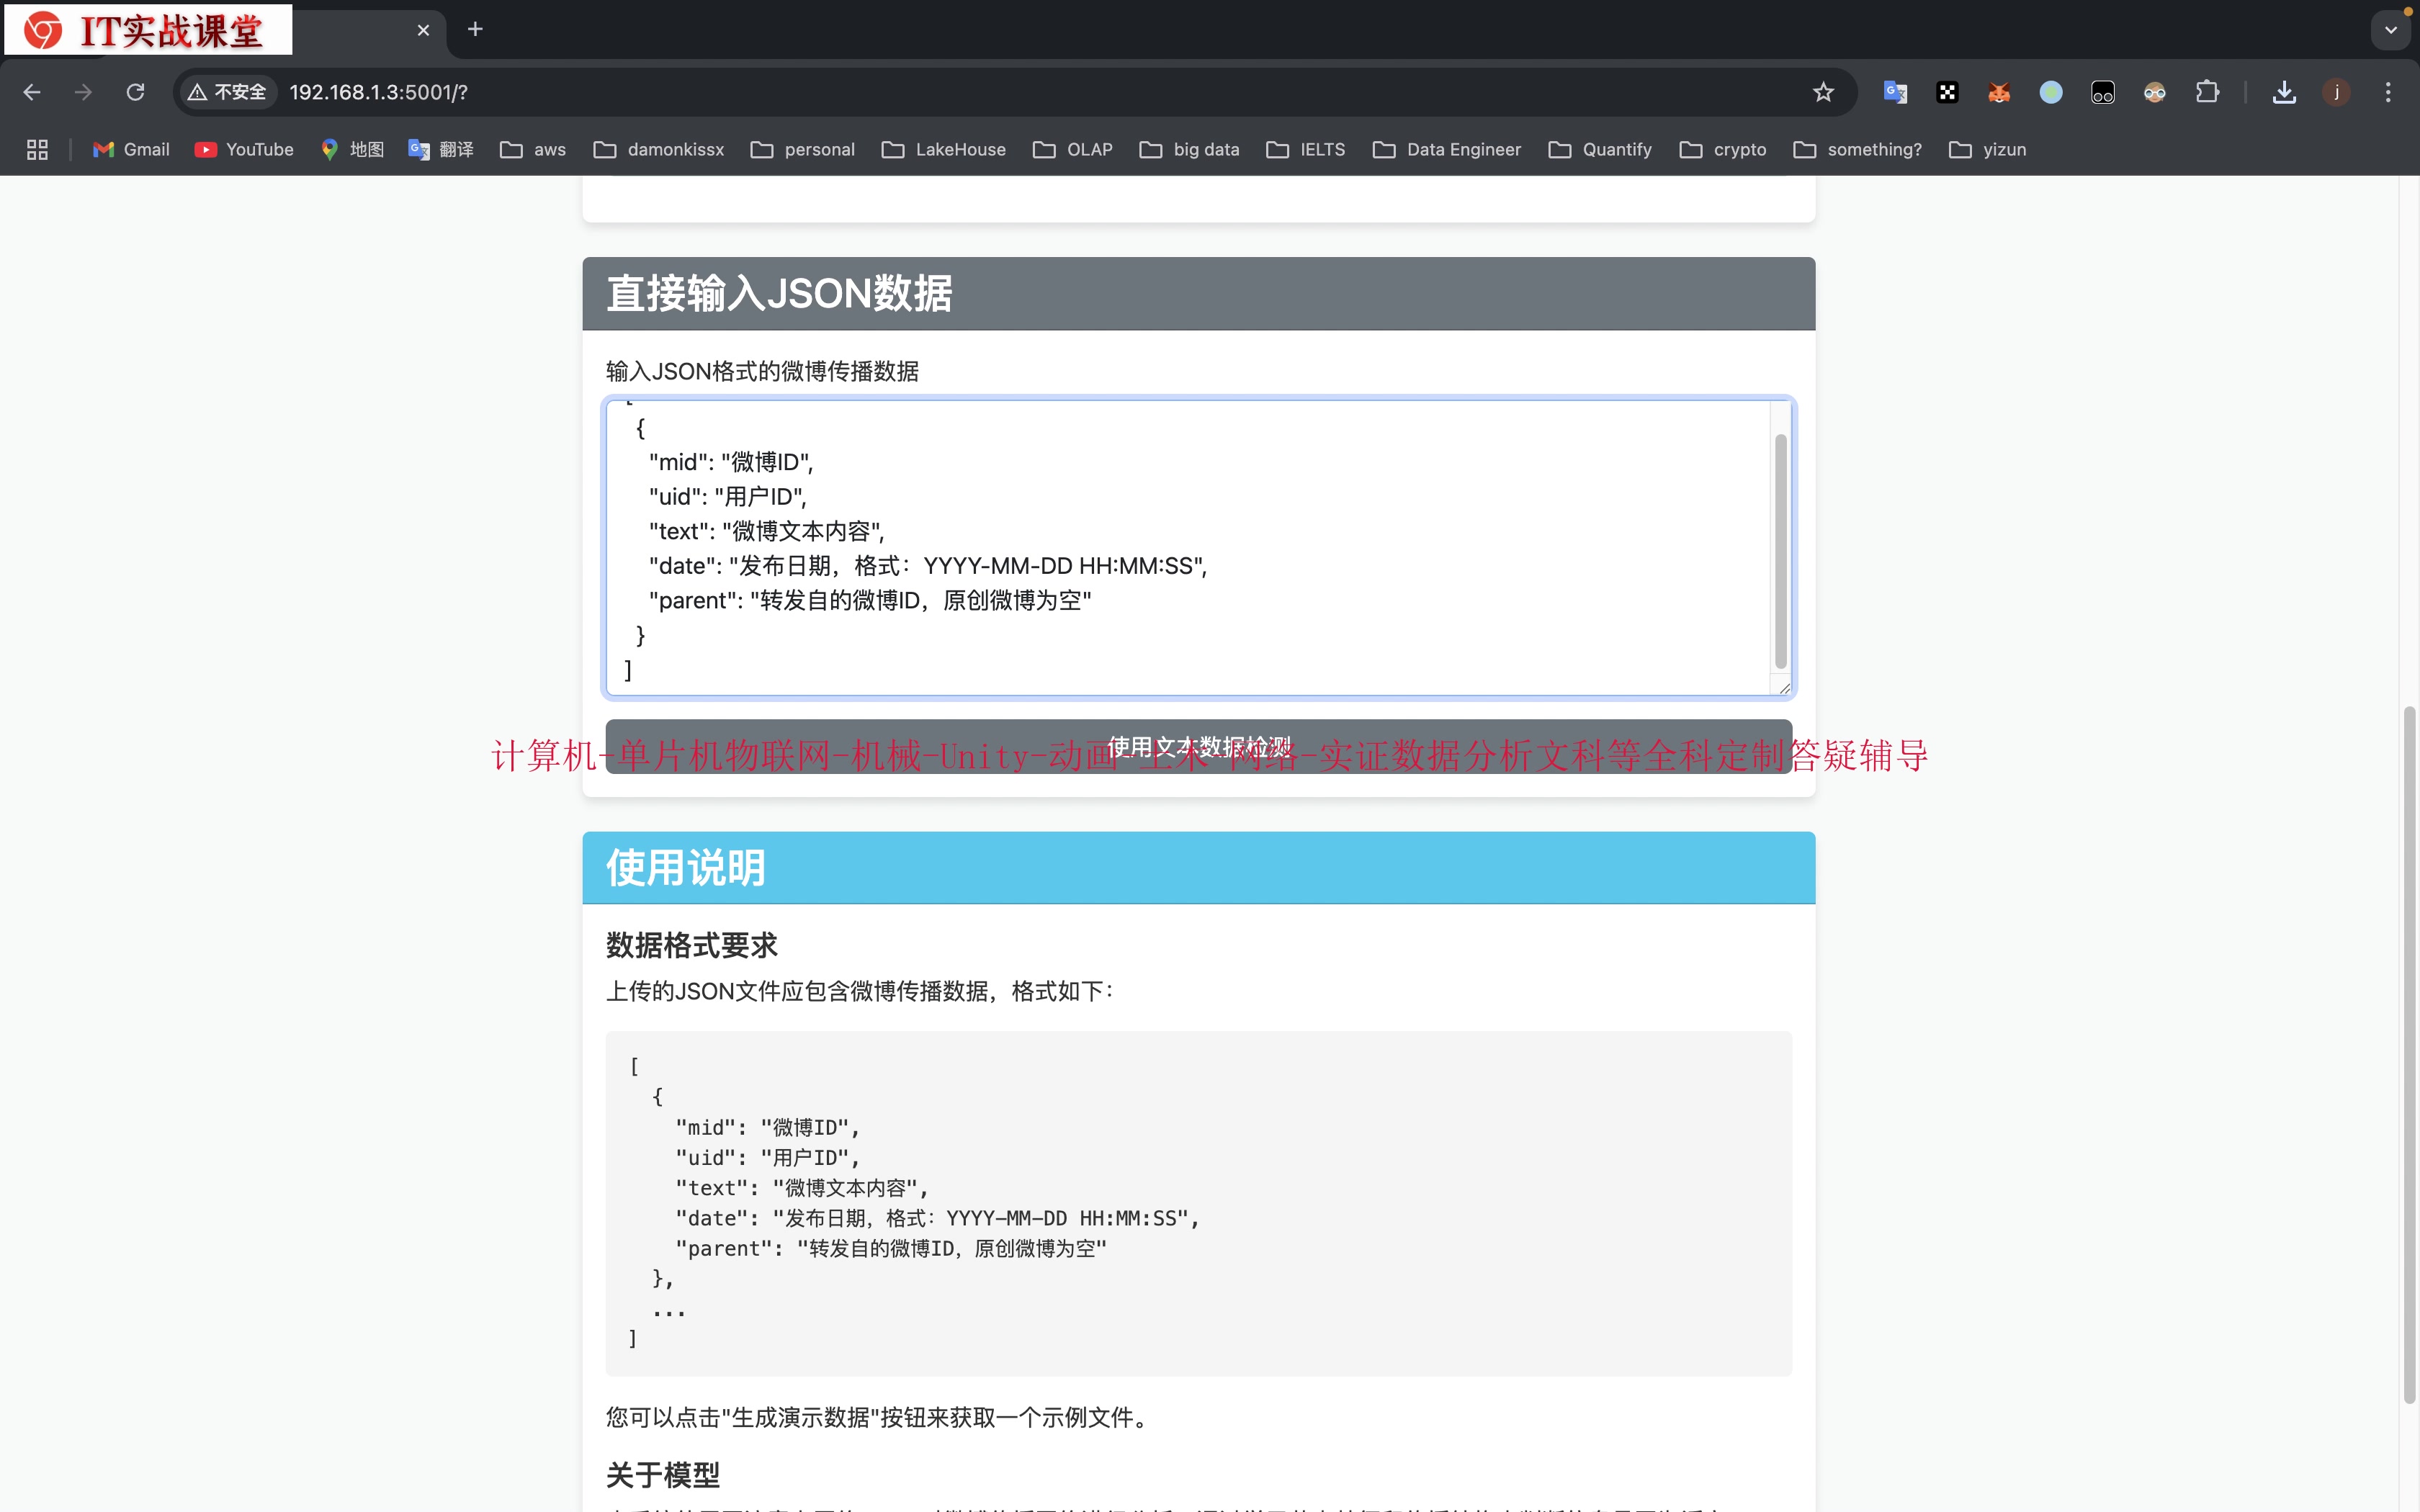
Task: Open the MetaMask fox extension
Action: (x=1999, y=92)
